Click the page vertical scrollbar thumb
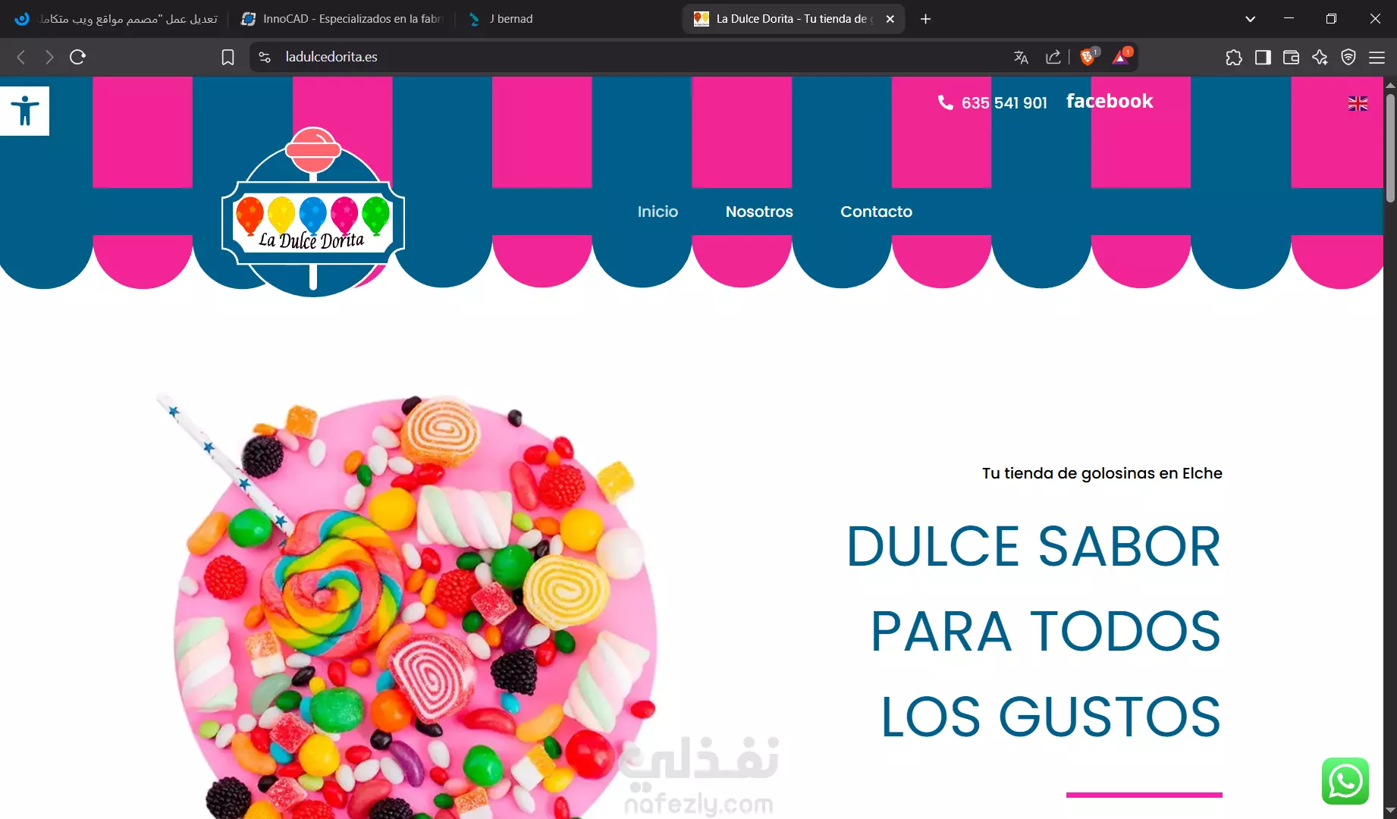This screenshot has width=1397, height=819. click(x=1390, y=149)
